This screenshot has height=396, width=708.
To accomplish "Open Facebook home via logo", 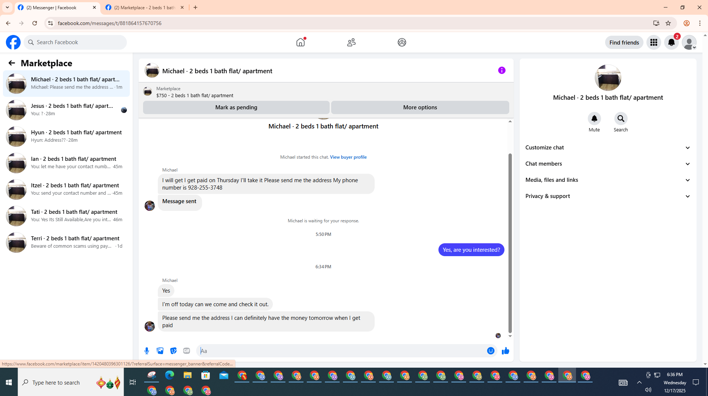I will pos(13,42).
